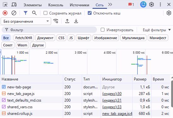The image size is (173, 118).
Task: Filter by Сокет type
Action: click(8, 45)
